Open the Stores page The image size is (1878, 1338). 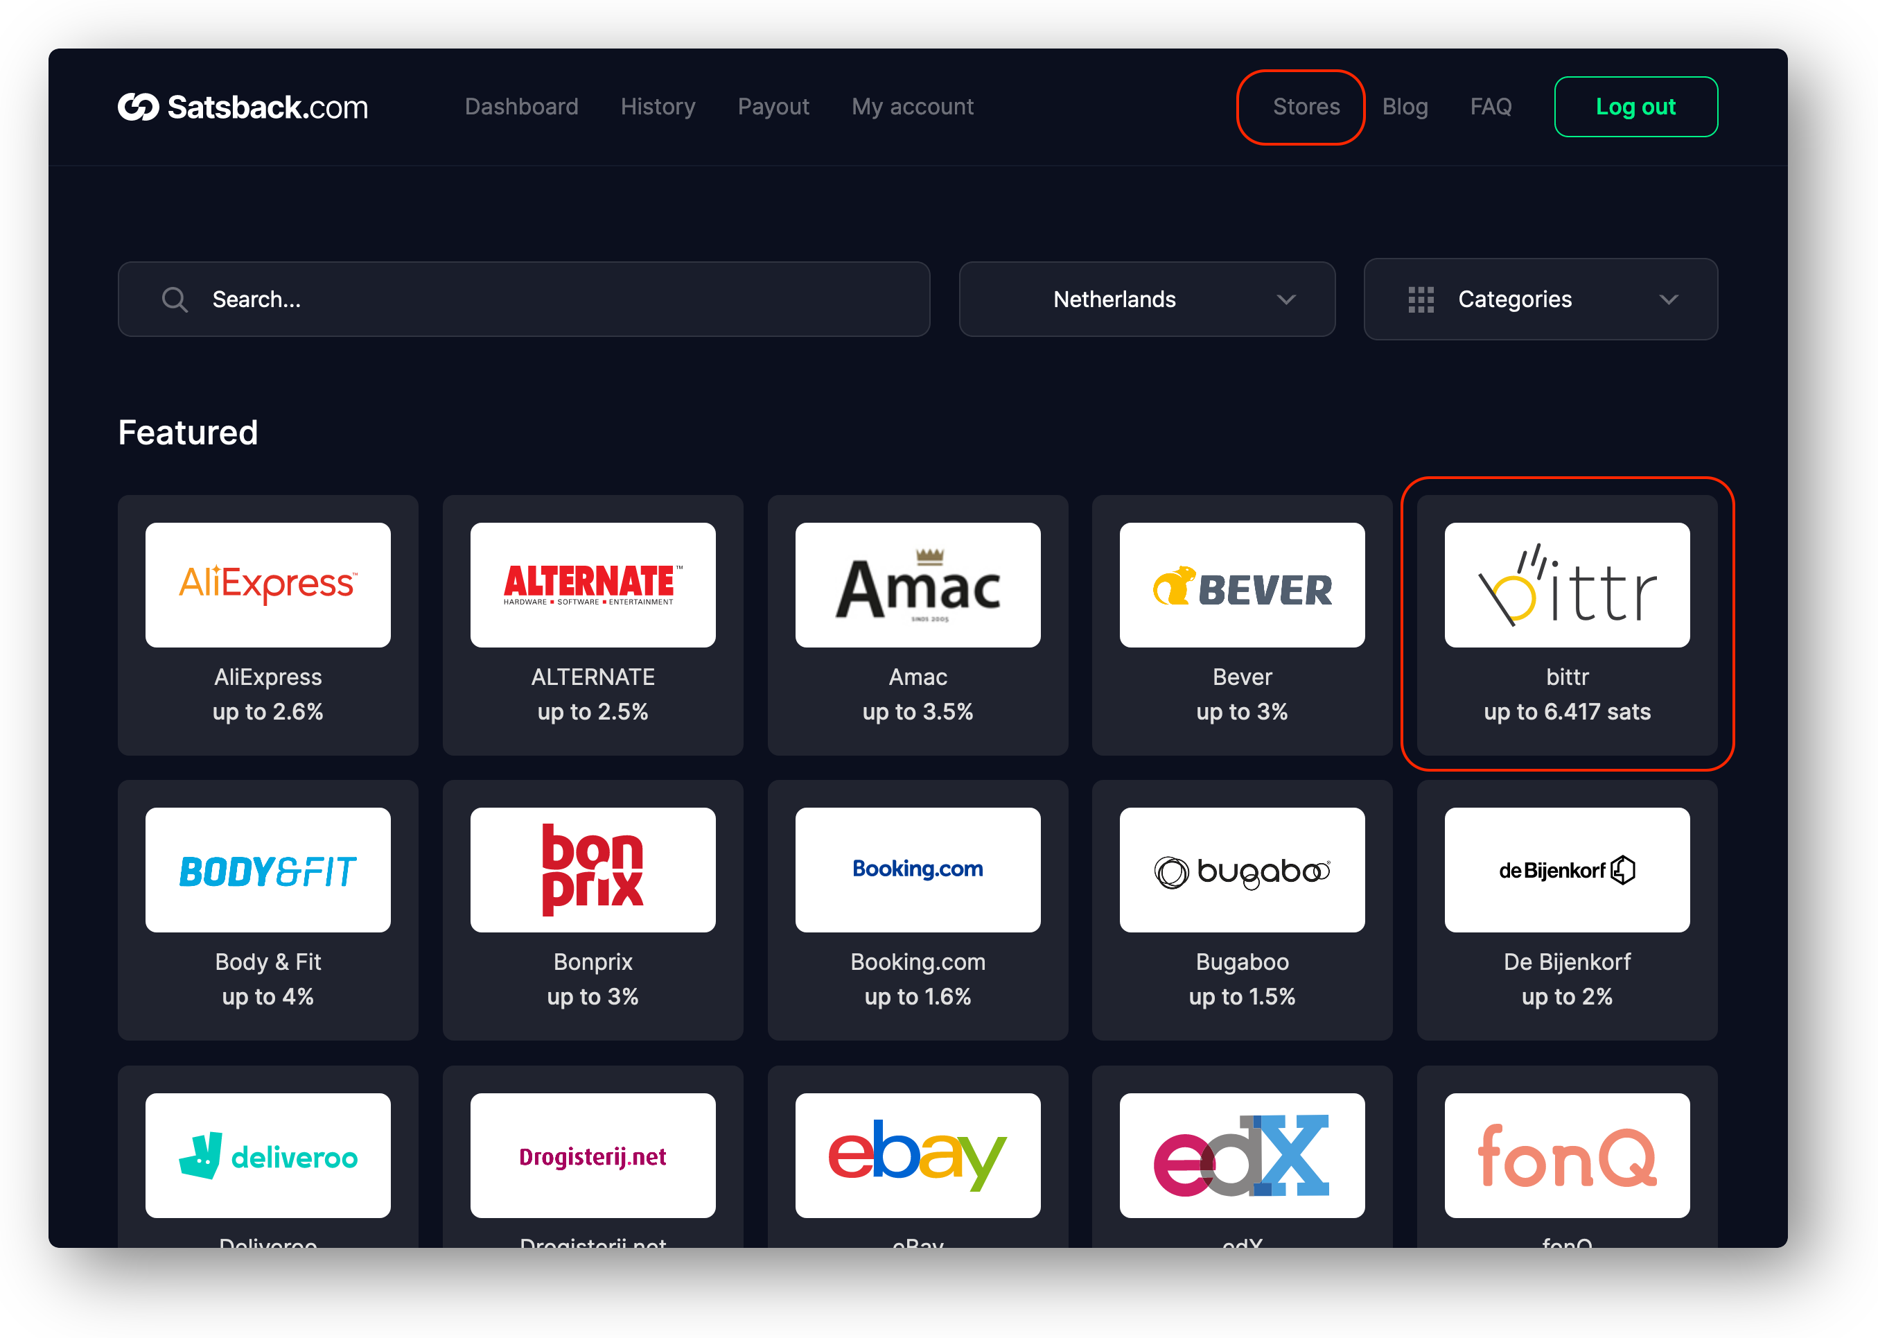pos(1306,107)
